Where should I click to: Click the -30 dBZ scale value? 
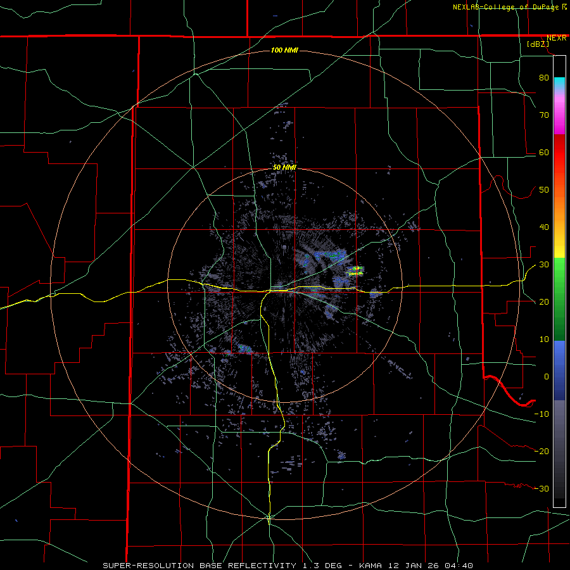pos(541,488)
